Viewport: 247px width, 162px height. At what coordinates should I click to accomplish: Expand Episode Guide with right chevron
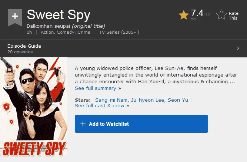point(238,48)
